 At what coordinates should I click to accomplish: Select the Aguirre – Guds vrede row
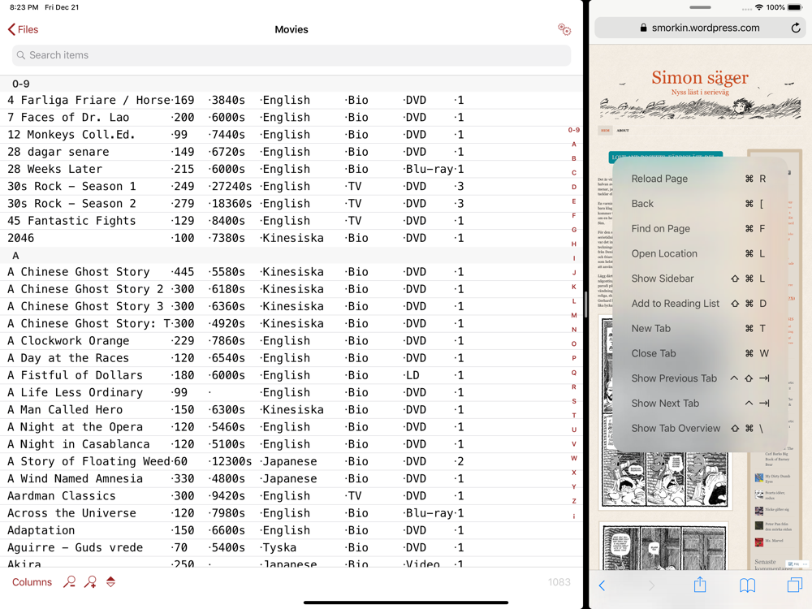[292, 547]
